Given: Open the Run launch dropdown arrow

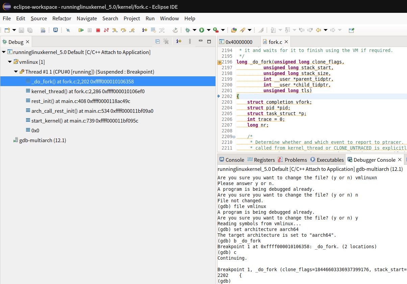Looking at the screenshot, I should point(208,30).
